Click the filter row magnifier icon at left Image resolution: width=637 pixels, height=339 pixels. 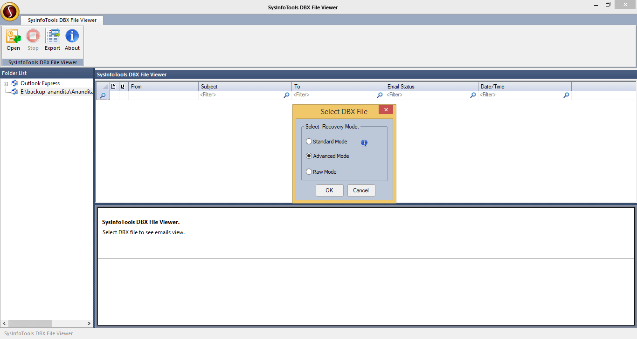[x=103, y=95]
